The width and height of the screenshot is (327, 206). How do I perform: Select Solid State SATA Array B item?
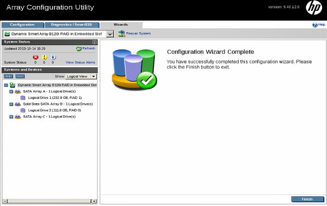point(58,104)
